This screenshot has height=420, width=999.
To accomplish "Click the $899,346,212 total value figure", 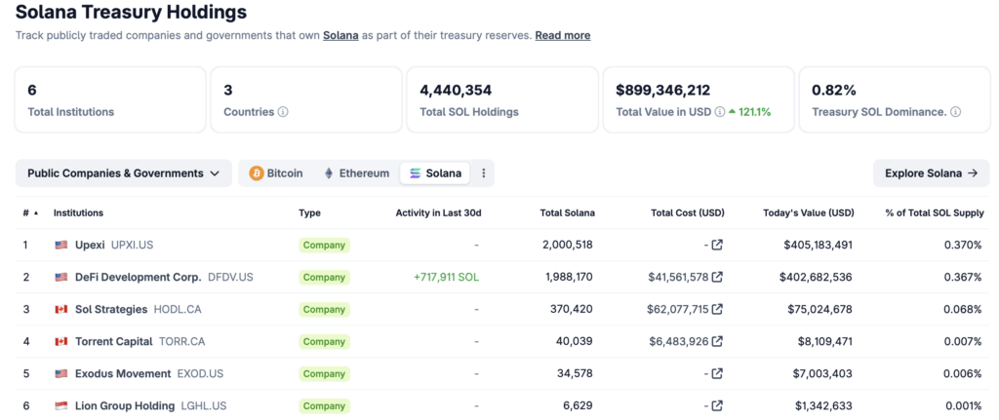I will [x=663, y=91].
